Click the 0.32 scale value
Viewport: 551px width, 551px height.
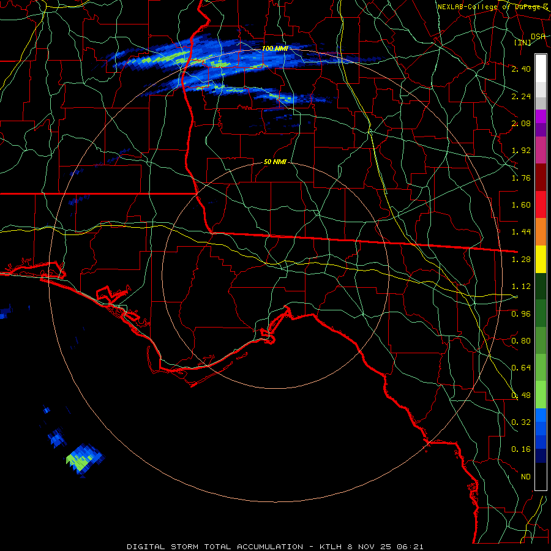pyautogui.click(x=521, y=422)
